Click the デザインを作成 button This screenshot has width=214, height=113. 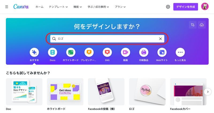(186, 7)
